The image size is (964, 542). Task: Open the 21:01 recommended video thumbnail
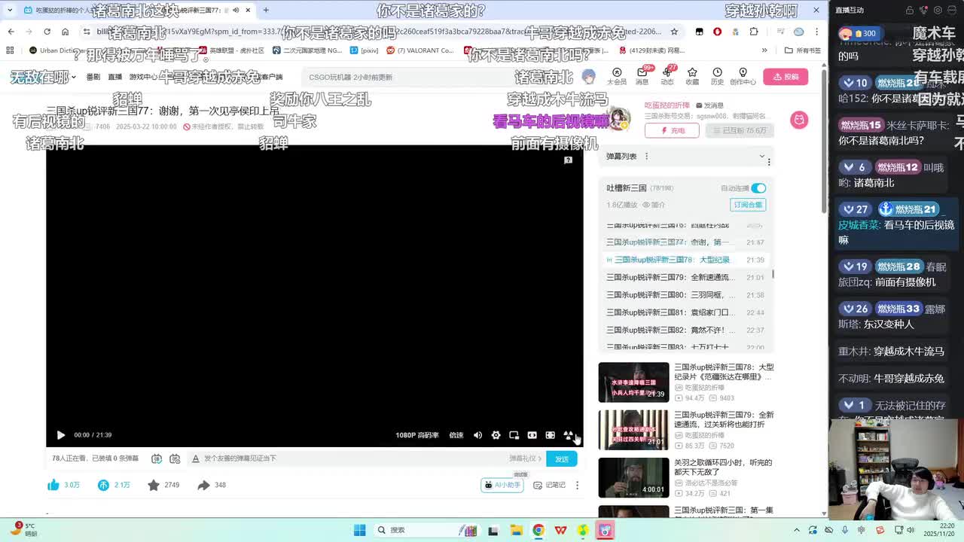point(633,430)
